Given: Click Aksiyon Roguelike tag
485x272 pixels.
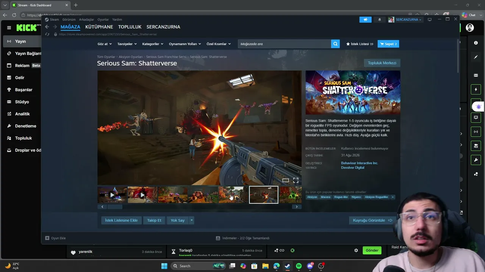Looking at the screenshot, I should (x=376, y=197).
